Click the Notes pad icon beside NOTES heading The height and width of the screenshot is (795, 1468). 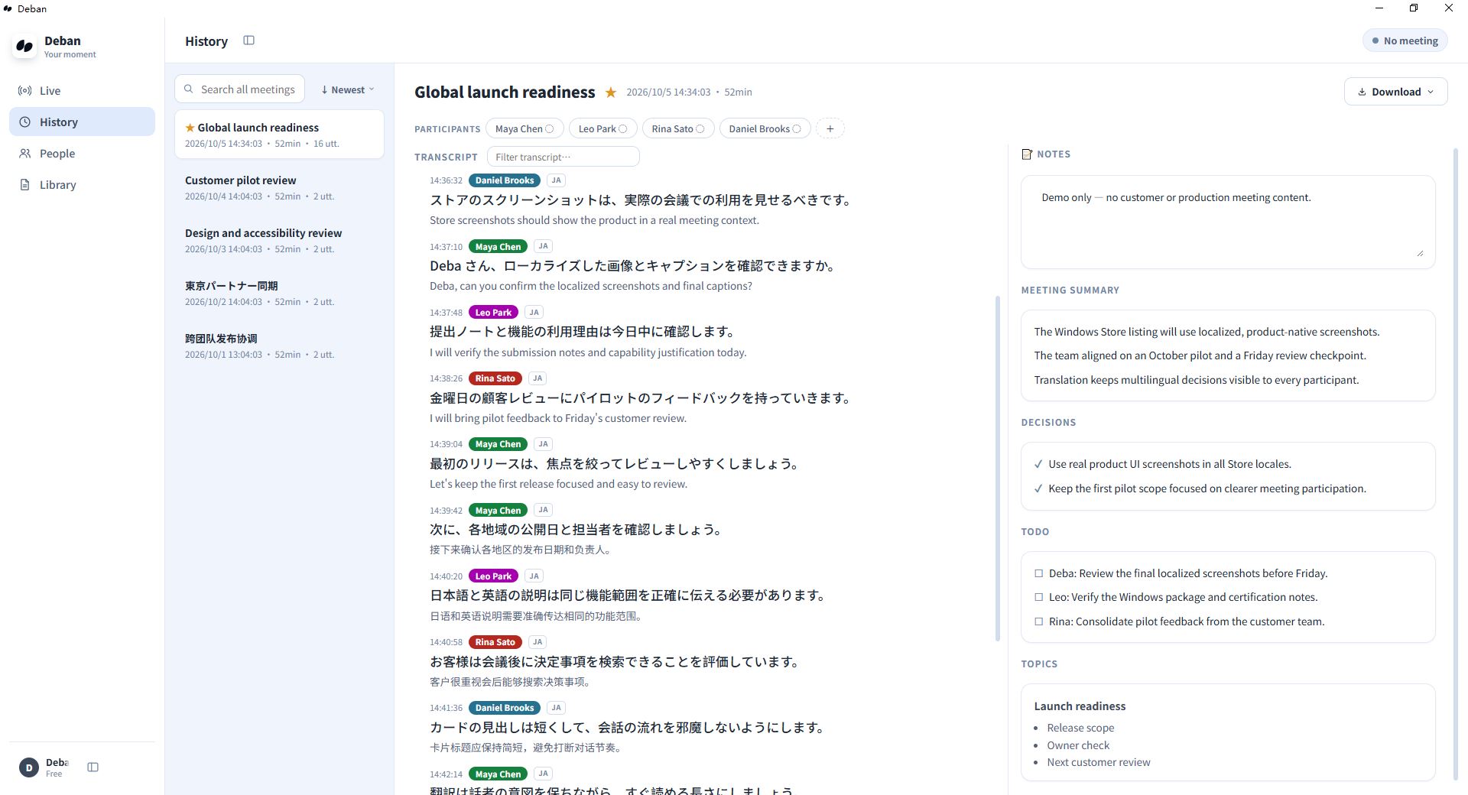(1027, 154)
